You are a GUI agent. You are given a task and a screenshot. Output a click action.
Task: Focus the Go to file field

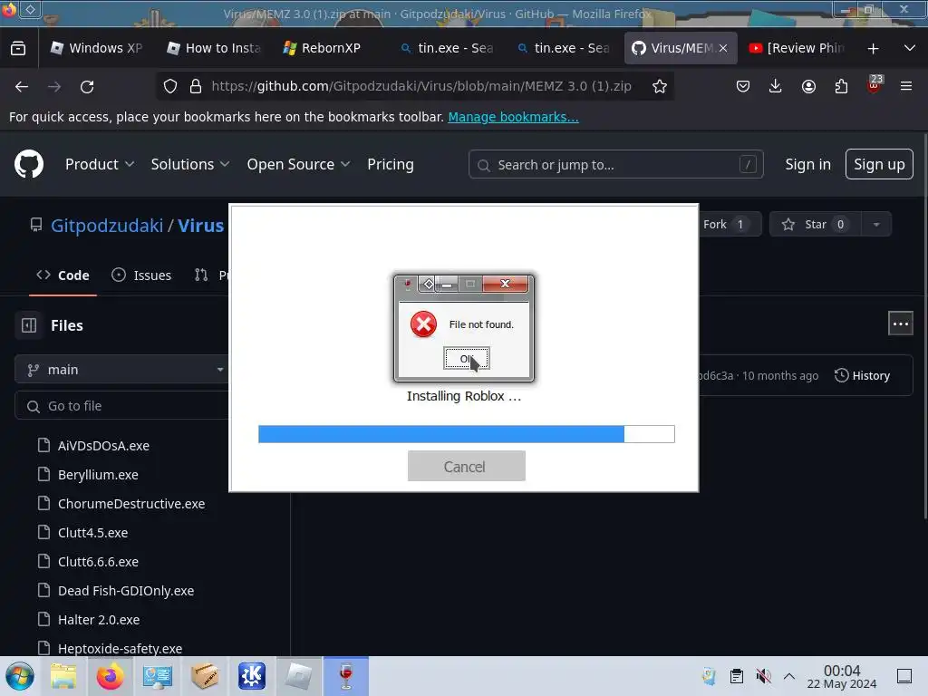tap(122, 406)
